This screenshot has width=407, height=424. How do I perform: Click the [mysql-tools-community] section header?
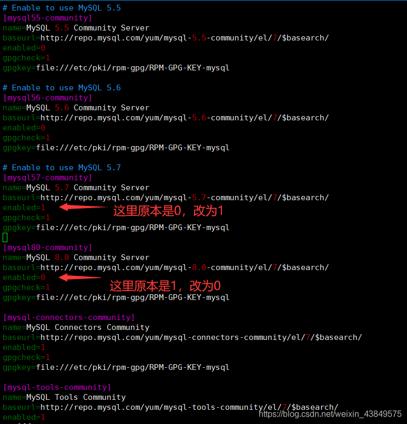point(57,387)
